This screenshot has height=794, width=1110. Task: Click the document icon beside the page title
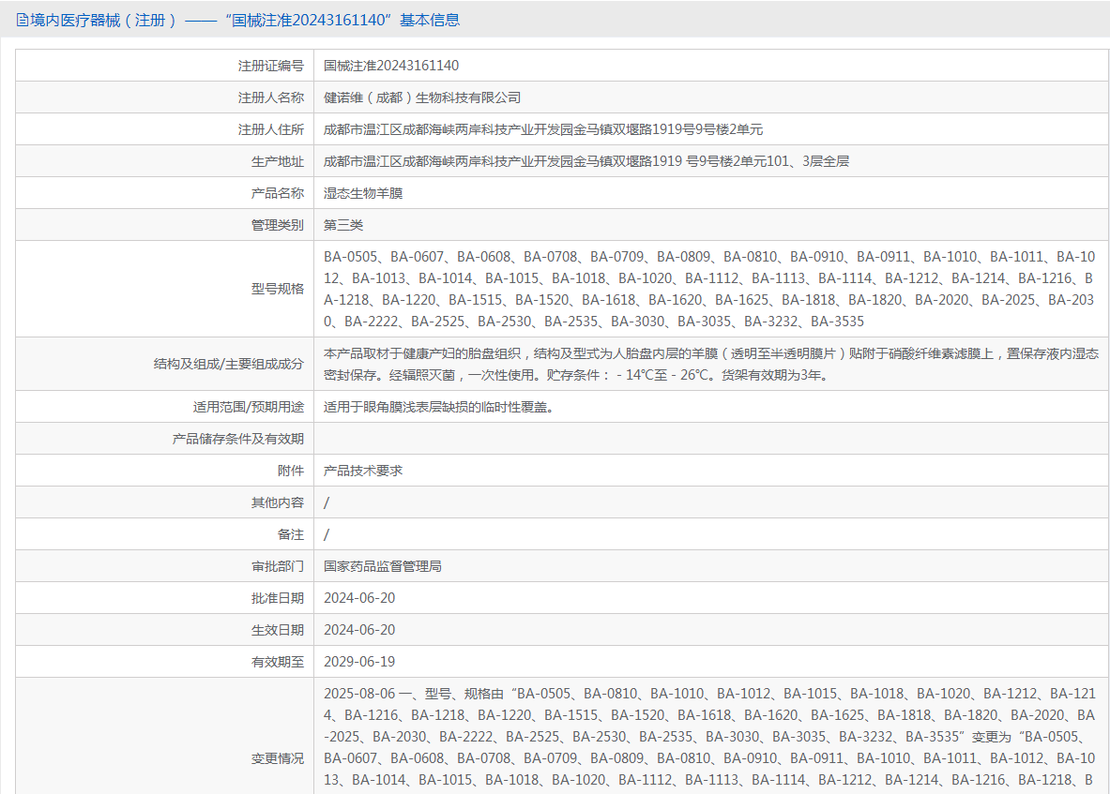[22, 20]
